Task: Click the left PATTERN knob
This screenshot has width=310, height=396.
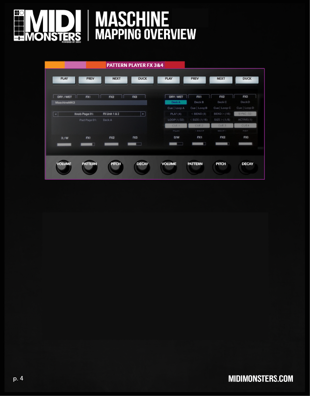Action: pyautogui.click(x=89, y=167)
